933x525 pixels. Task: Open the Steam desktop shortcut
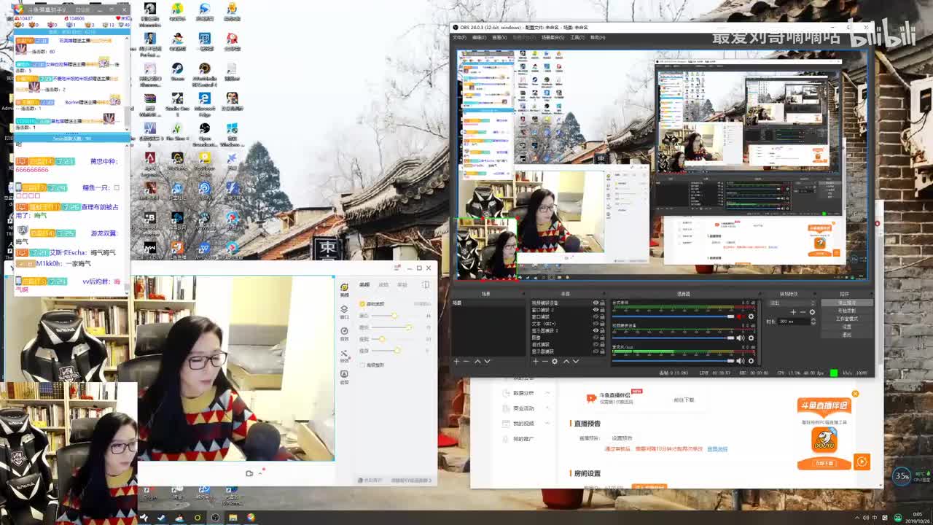177,71
